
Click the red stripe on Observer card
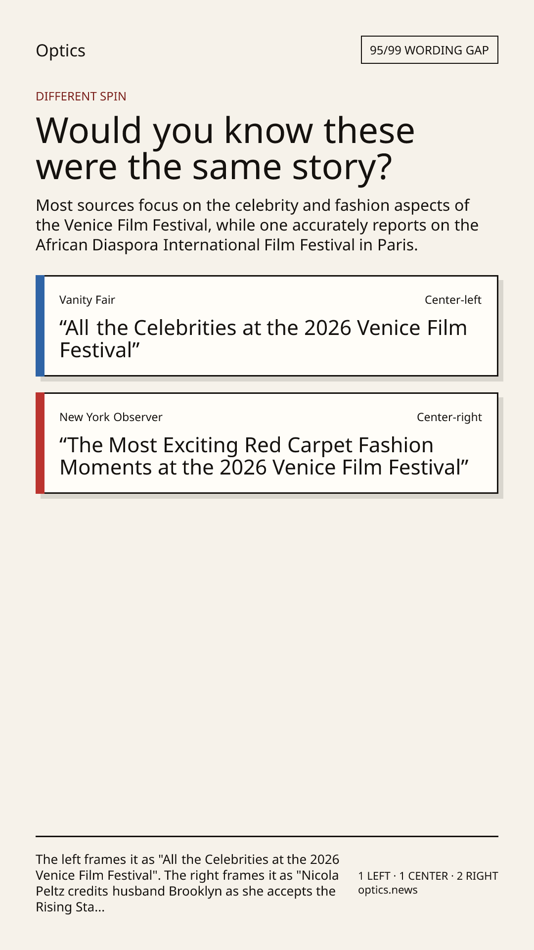click(40, 443)
